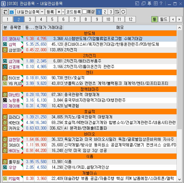
Task: Click the 필드 button
Action: point(164,19)
